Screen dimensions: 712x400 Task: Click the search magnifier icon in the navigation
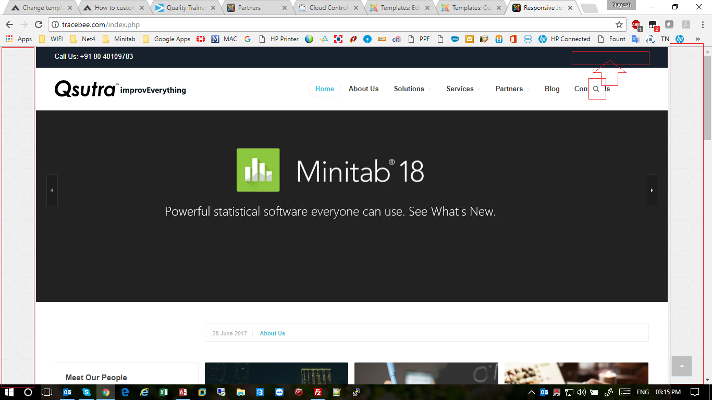pos(596,89)
